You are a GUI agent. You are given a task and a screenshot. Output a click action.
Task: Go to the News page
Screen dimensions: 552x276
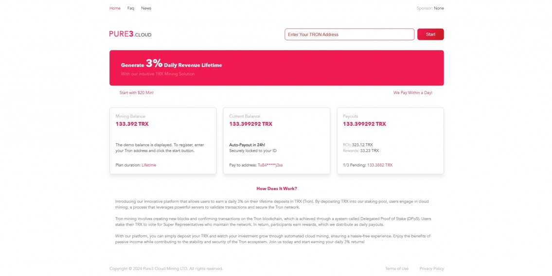coord(146,8)
